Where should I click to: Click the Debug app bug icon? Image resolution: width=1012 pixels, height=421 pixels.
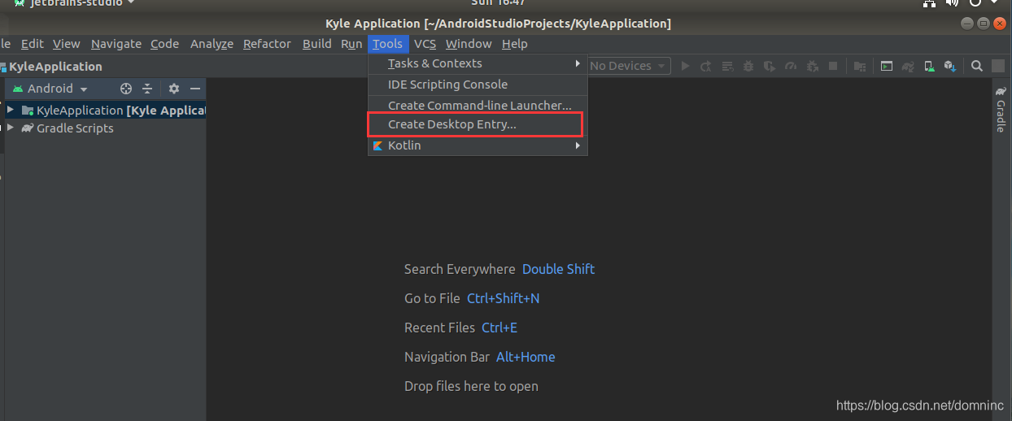pyautogui.click(x=748, y=66)
